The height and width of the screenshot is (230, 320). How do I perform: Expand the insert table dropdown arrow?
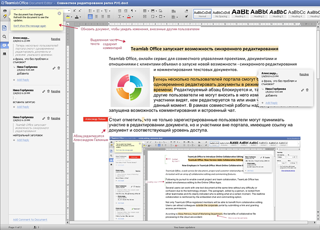point(148,11)
